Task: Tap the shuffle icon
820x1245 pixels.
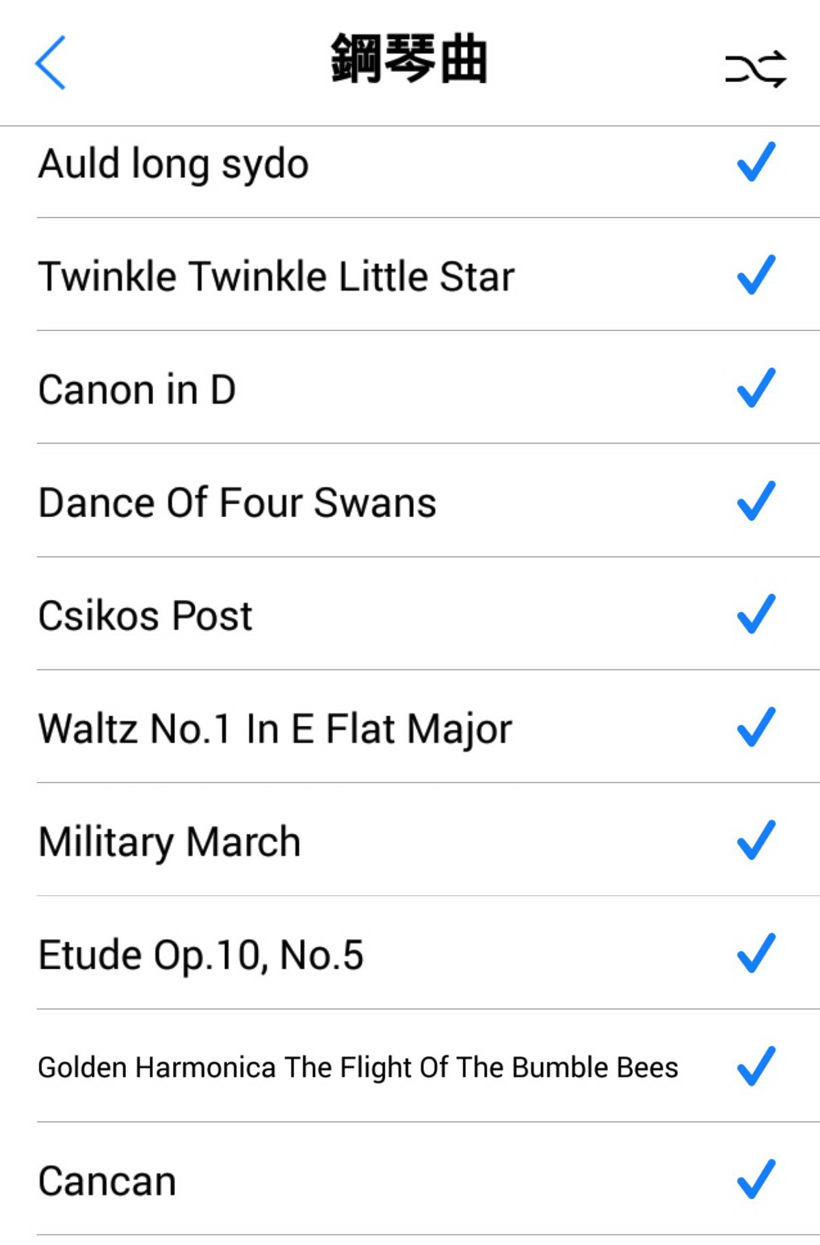Action: point(756,68)
